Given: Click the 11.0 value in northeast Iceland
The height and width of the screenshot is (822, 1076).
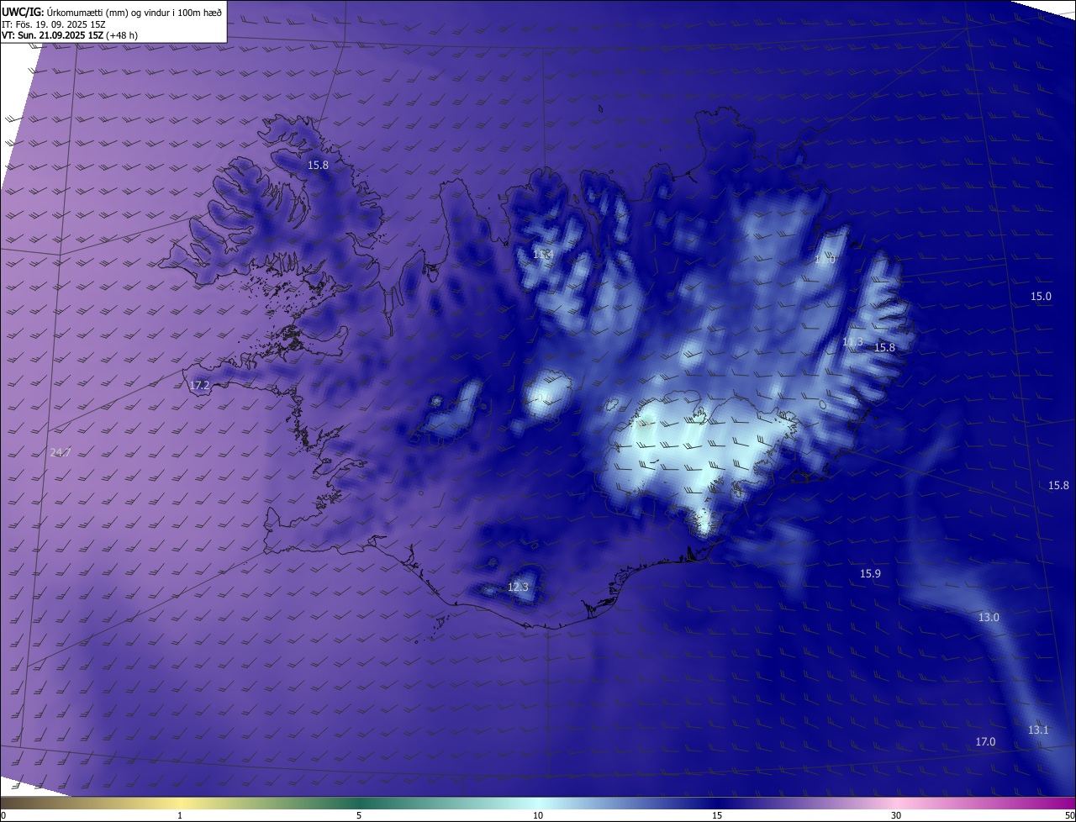Looking at the screenshot, I should [x=825, y=260].
